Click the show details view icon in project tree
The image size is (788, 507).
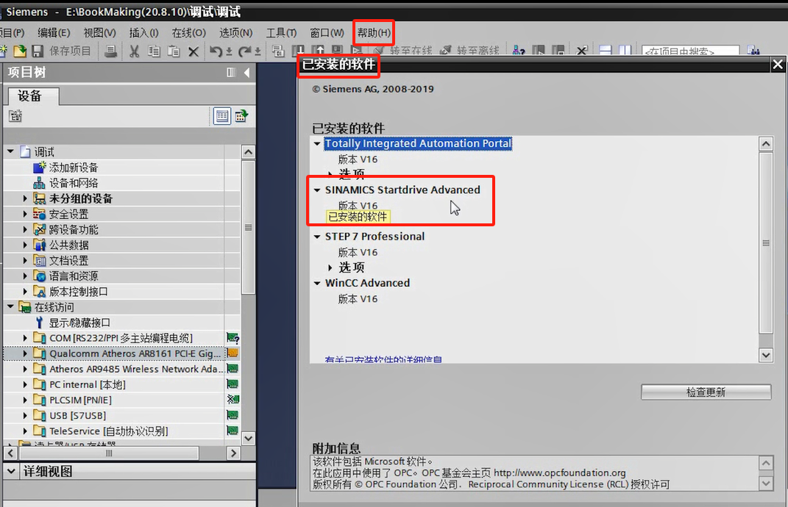242,116
